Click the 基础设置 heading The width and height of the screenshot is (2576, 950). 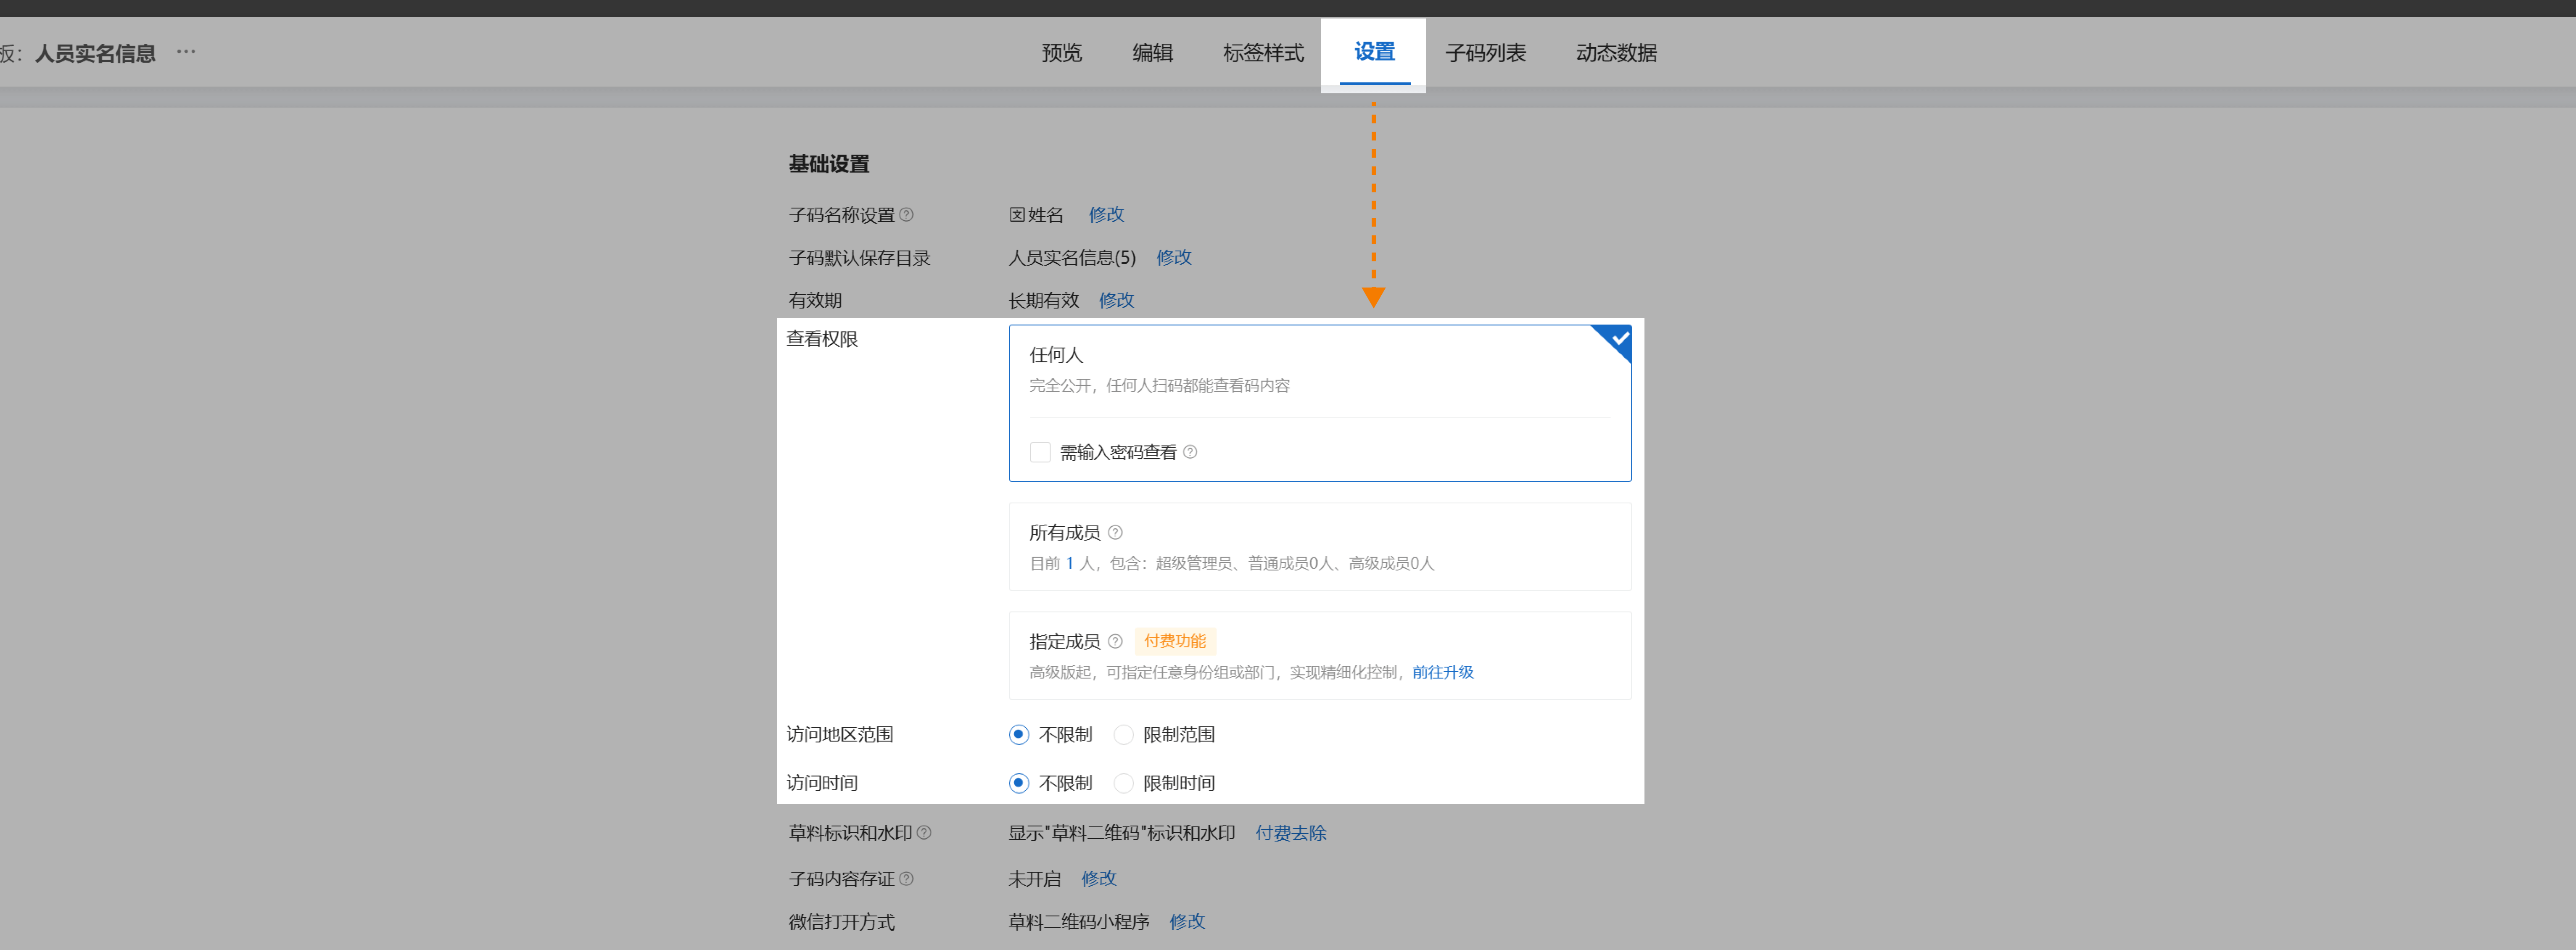(829, 163)
